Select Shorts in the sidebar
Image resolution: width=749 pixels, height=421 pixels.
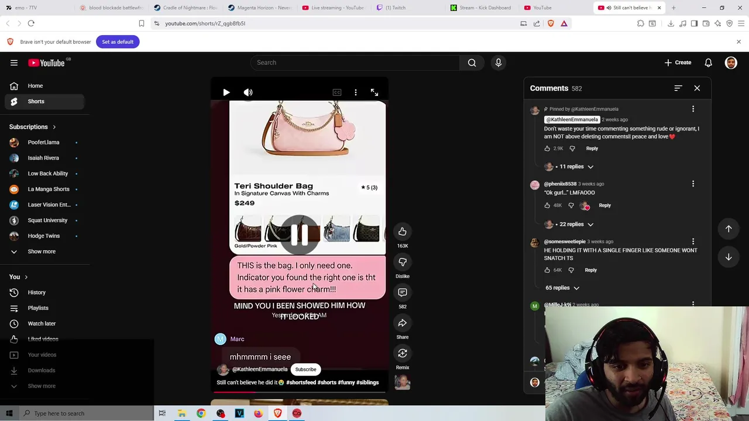(45, 101)
